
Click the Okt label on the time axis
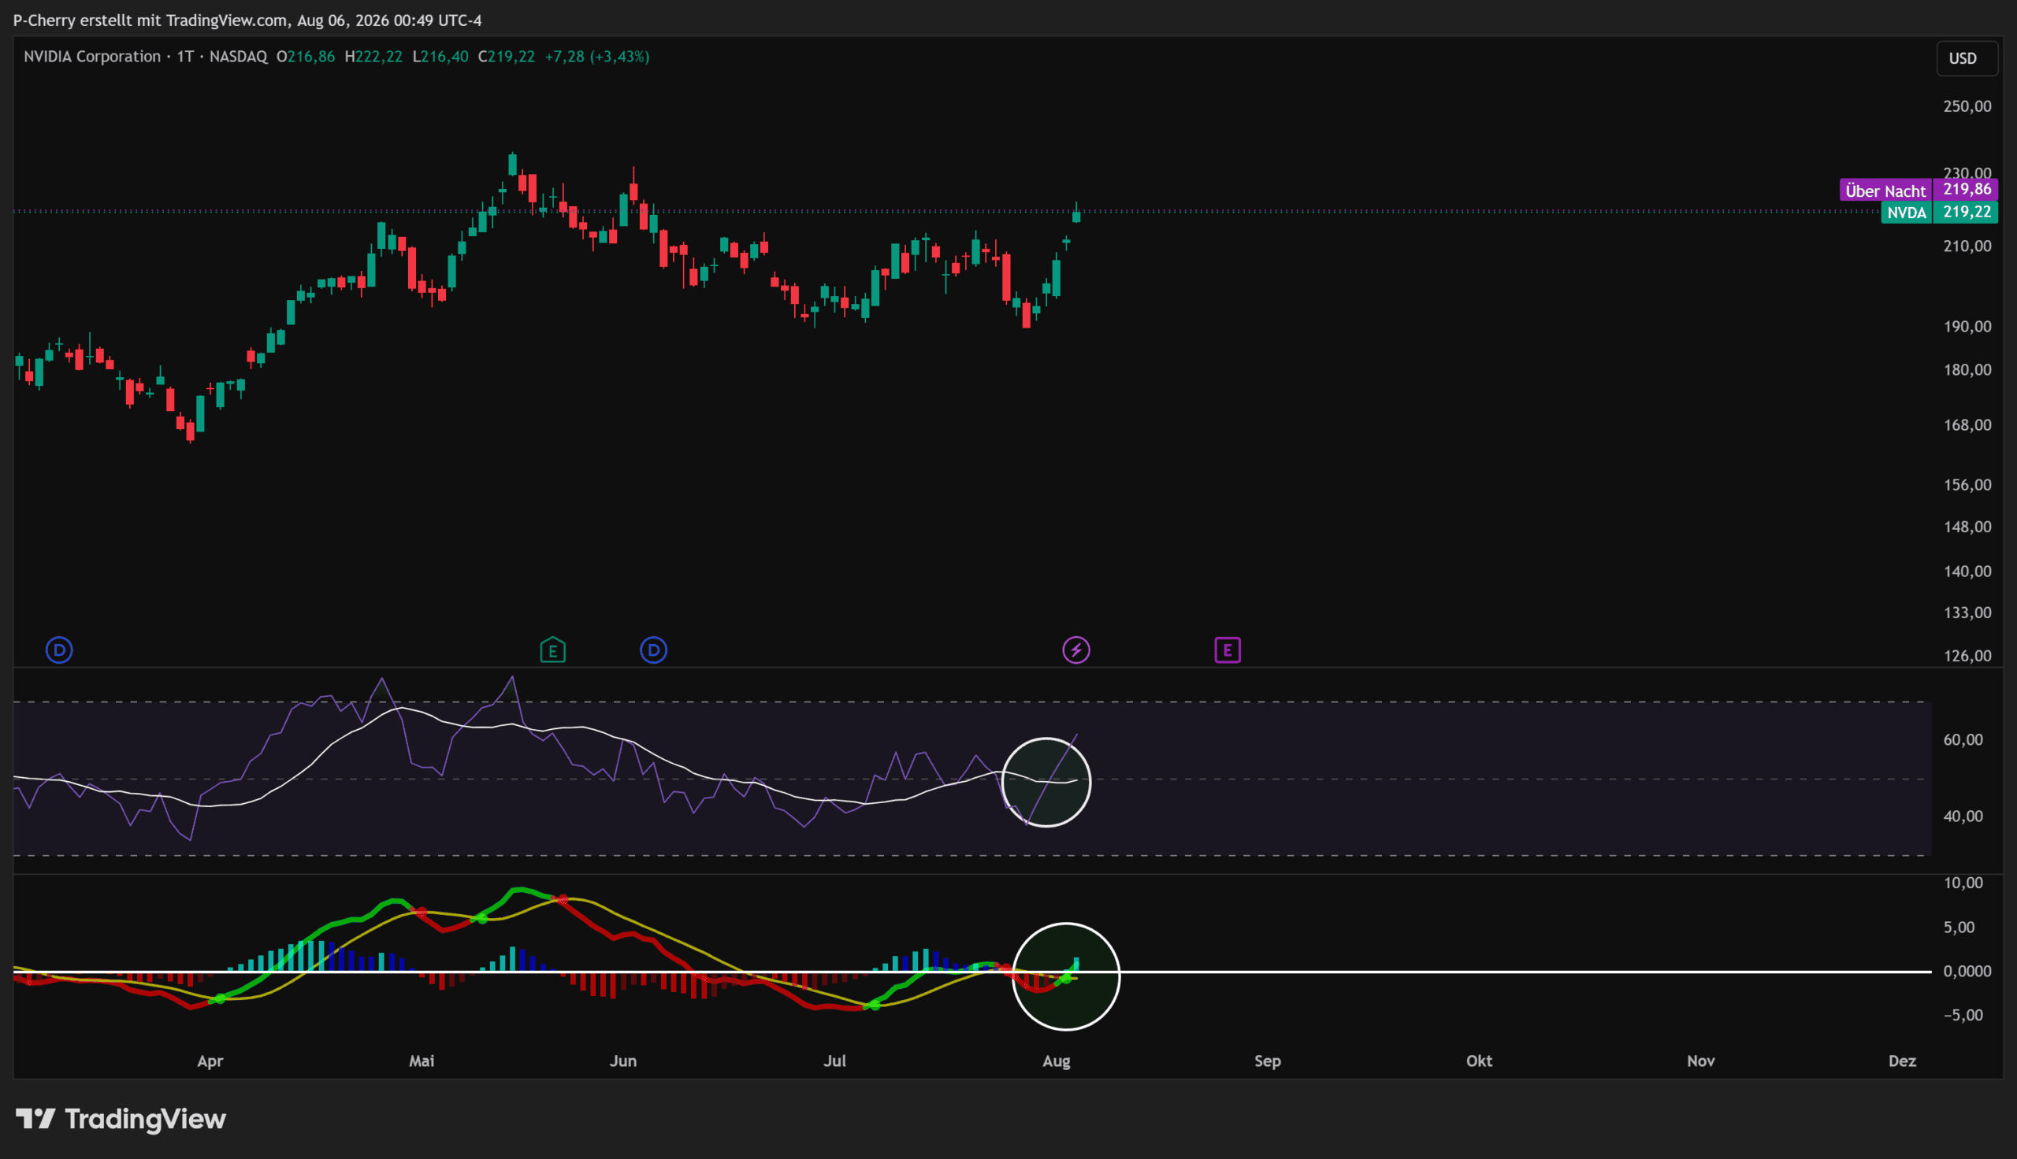point(1480,1061)
